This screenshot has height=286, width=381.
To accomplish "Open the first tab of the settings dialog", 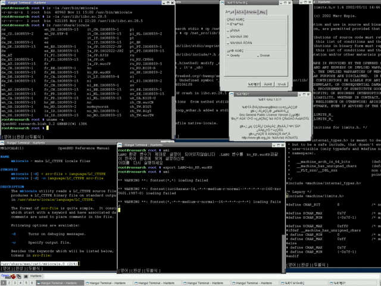I will coord(230,12).
